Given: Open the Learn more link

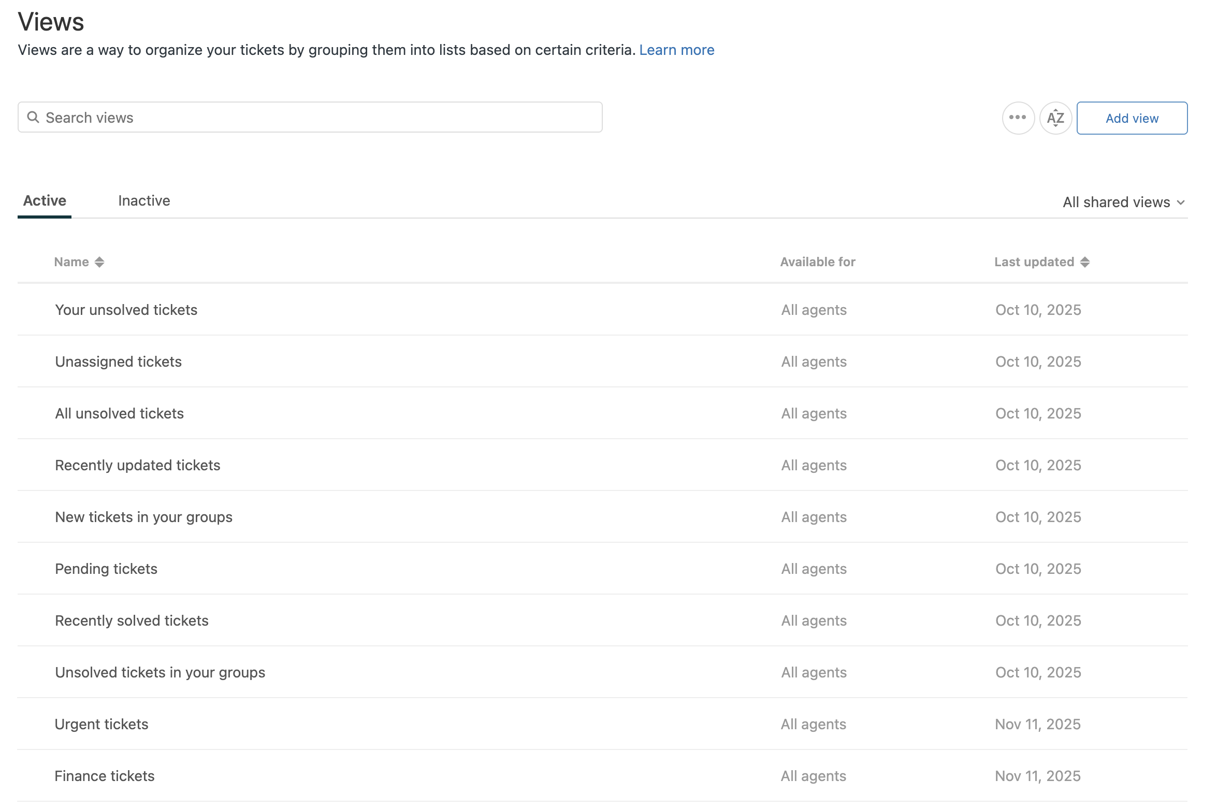Looking at the screenshot, I should (676, 50).
